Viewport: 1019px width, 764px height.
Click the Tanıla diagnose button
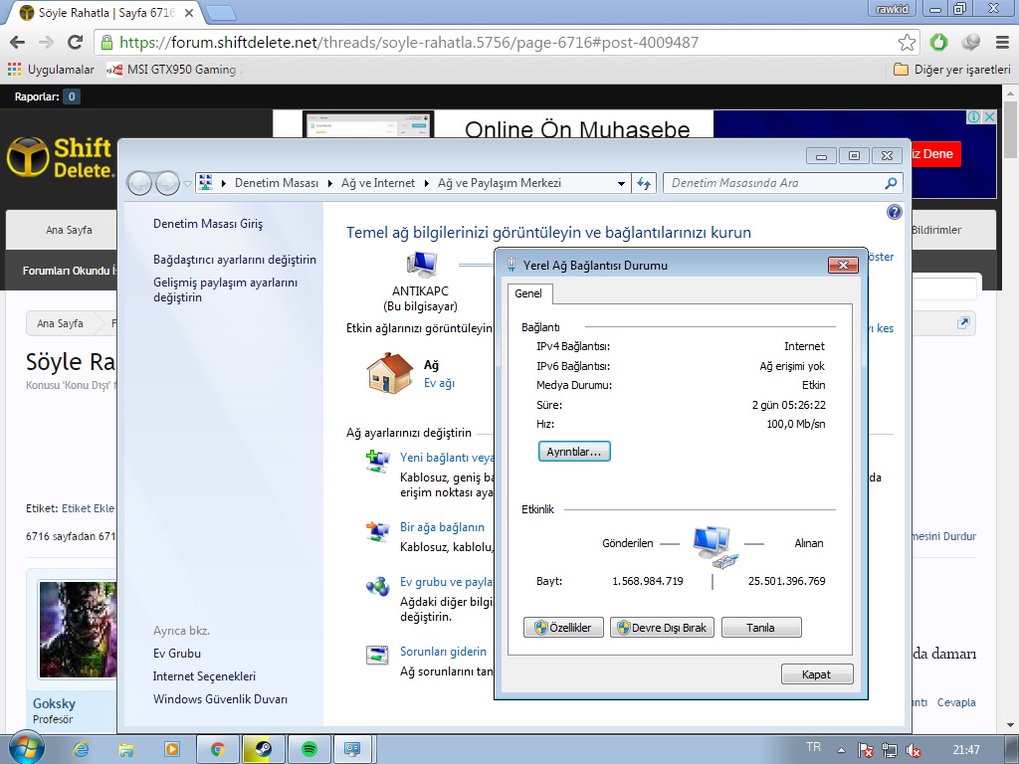[x=761, y=628]
